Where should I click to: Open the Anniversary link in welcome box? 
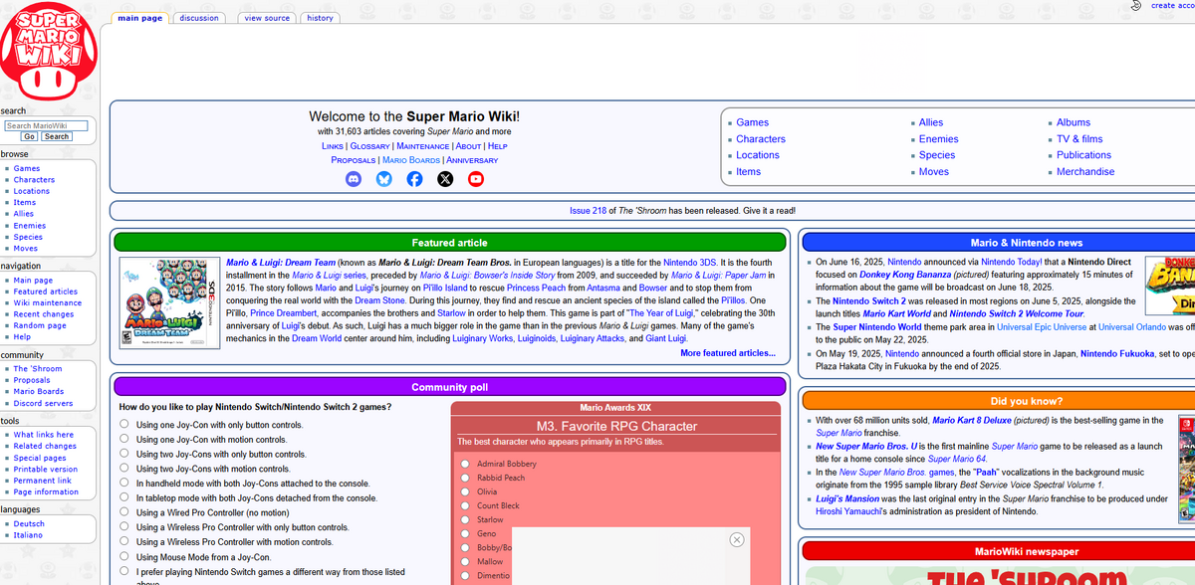(x=472, y=160)
